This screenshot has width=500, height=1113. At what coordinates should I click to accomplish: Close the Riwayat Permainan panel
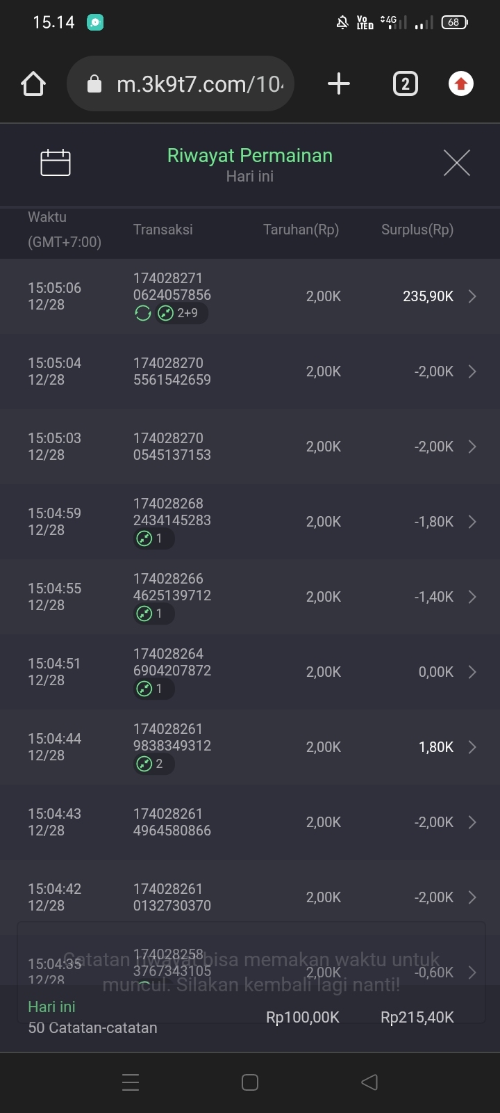tap(456, 163)
